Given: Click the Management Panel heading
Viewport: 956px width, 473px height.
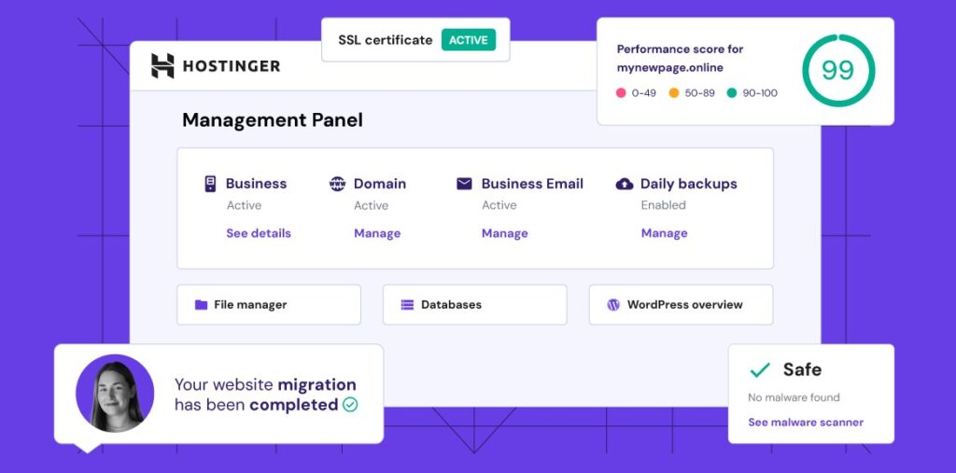Looking at the screenshot, I should [273, 120].
